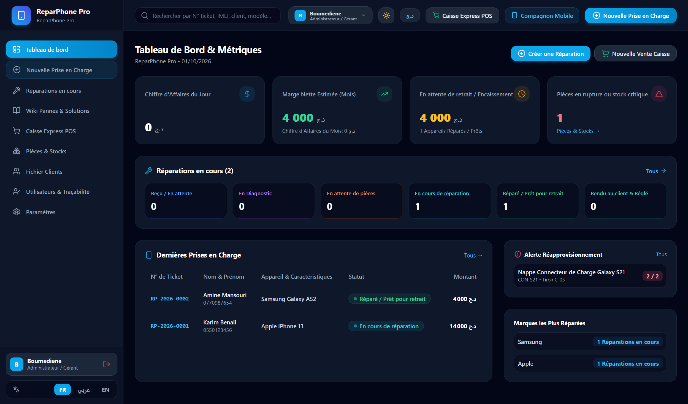The width and height of the screenshot is (688, 404).
Task: Click the search magnifier icon
Action: coord(145,16)
